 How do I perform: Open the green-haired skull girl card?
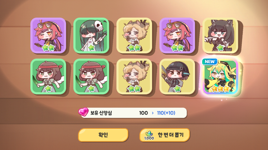click(91, 35)
